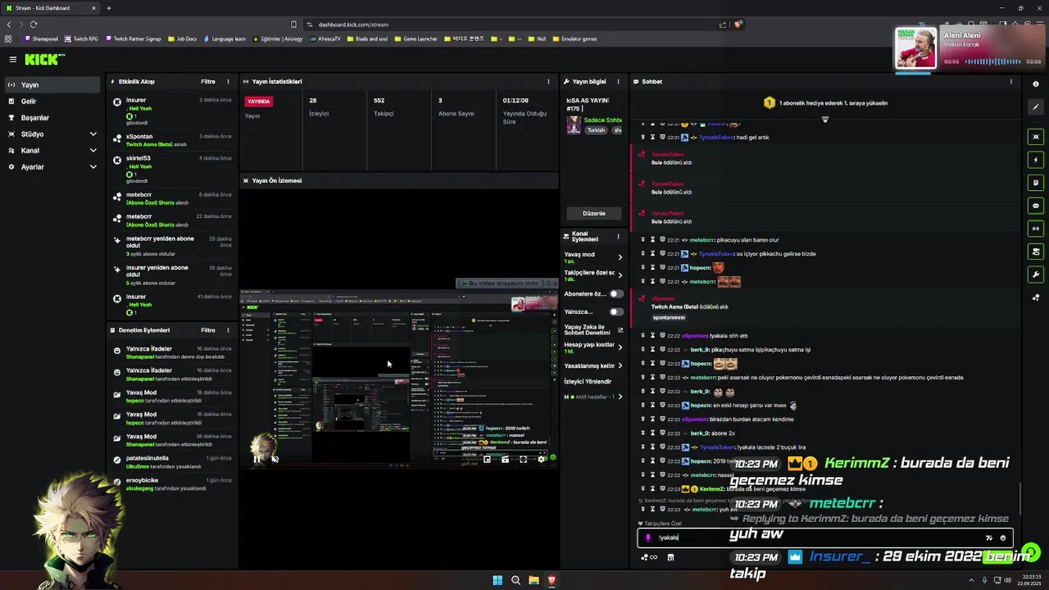Click the note page icon in right sidebar
This screenshot has height=590, width=1049.
pos(1036,183)
